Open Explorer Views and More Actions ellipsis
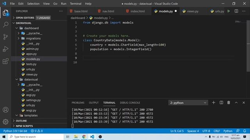The width and height of the screenshot is (250, 140). [x=61, y=11]
